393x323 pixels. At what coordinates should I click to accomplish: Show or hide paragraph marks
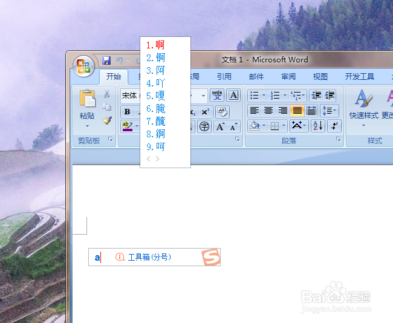334,125
